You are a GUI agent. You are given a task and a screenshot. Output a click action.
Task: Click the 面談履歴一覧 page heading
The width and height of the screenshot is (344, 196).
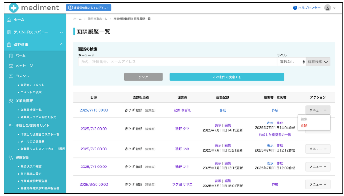(x=93, y=31)
